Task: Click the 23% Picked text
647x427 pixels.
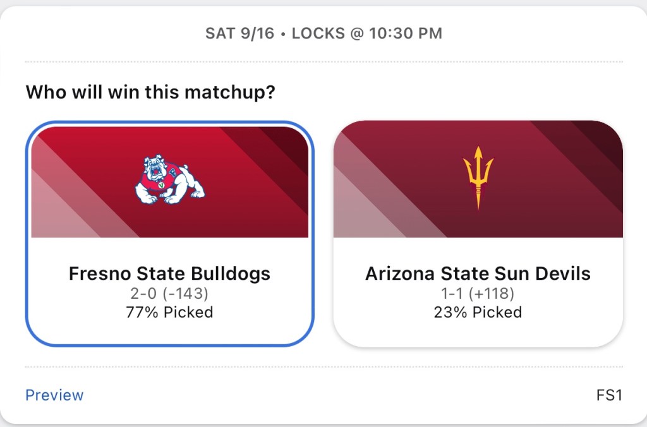Action: pos(478,312)
